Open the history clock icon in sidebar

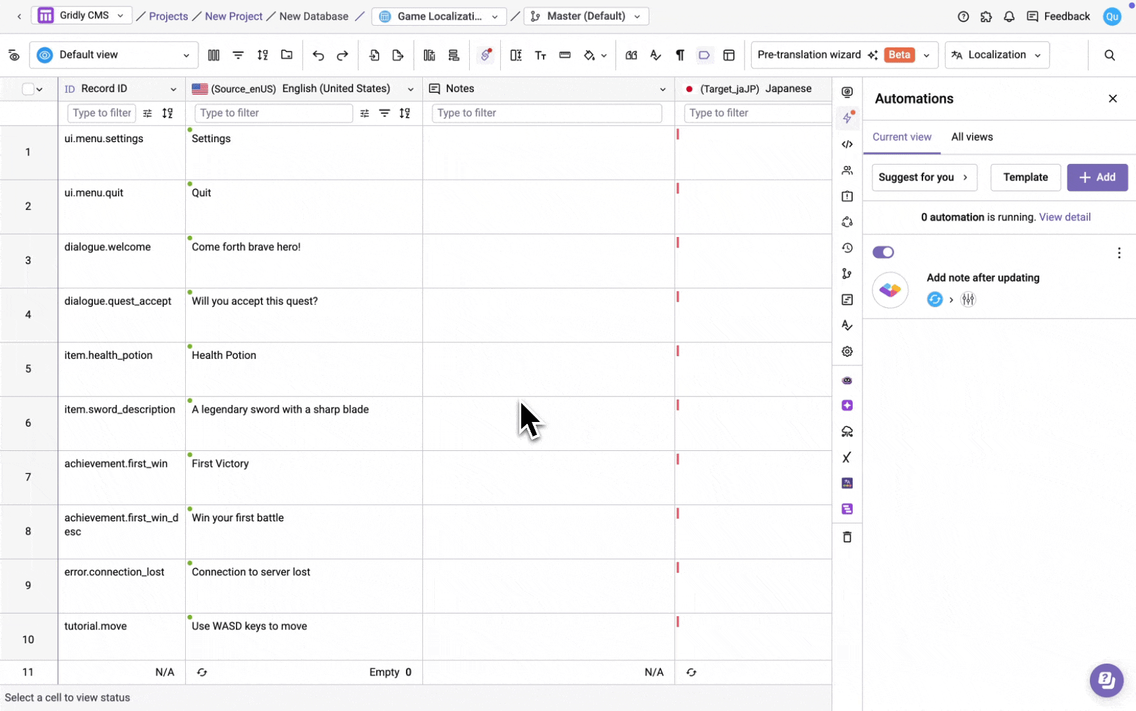click(x=847, y=248)
